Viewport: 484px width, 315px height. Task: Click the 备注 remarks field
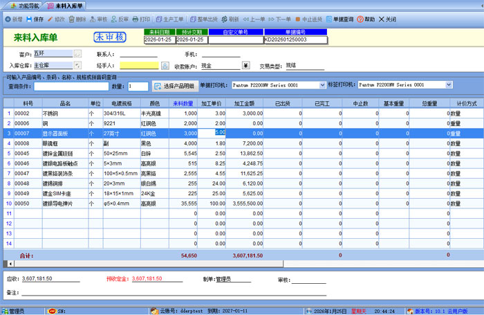pyautogui.click(x=173, y=293)
